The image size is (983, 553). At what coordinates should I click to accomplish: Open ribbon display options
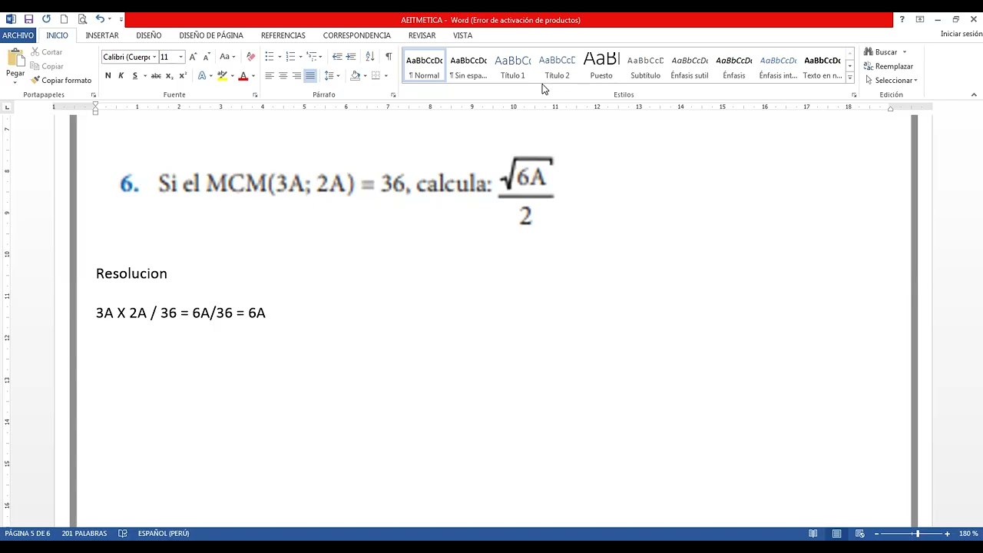click(919, 19)
